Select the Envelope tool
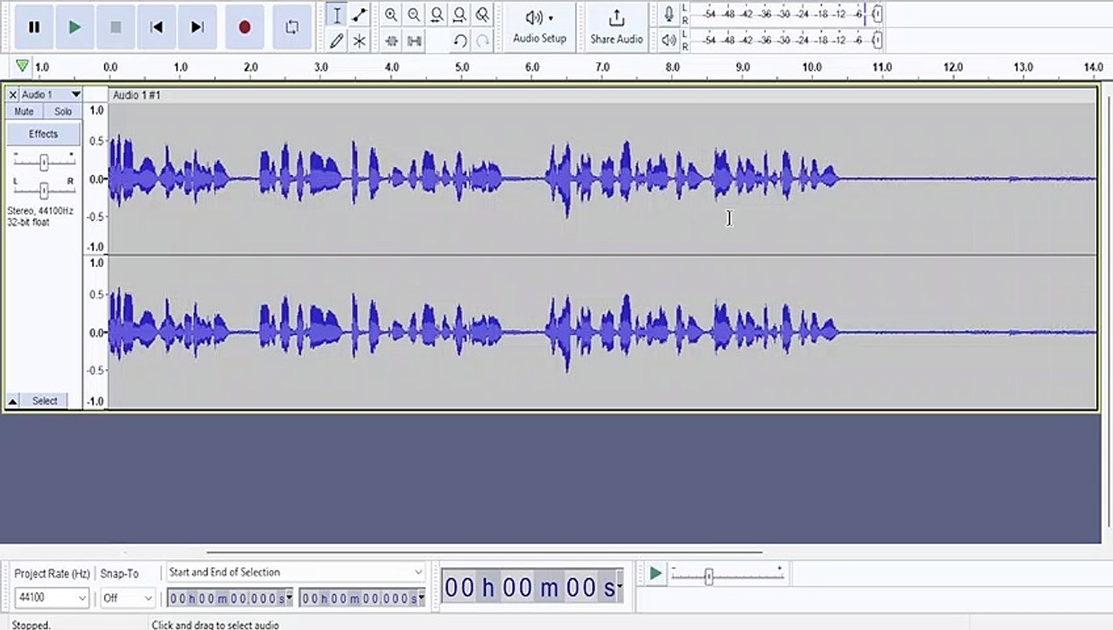 point(359,15)
